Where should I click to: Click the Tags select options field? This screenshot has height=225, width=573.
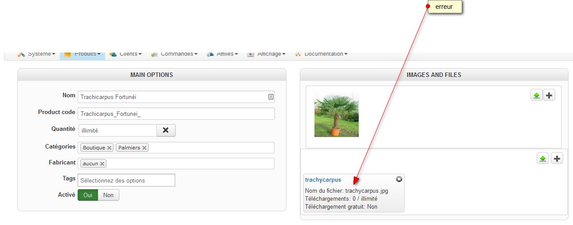tap(126, 180)
